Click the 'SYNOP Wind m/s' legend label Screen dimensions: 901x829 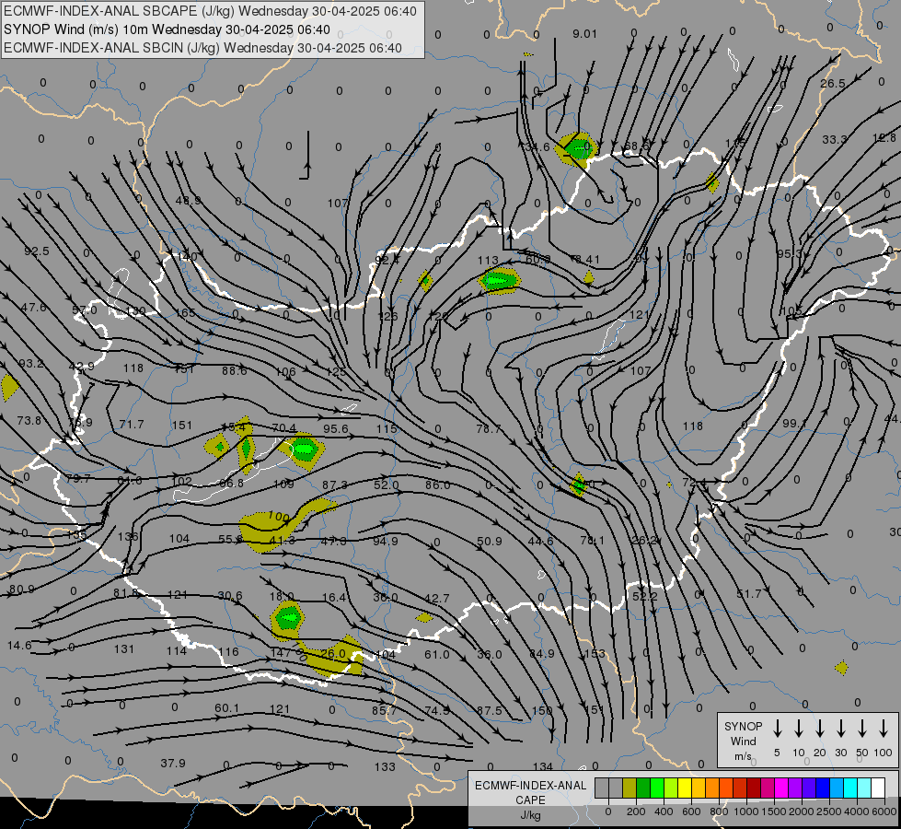pos(743,741)
